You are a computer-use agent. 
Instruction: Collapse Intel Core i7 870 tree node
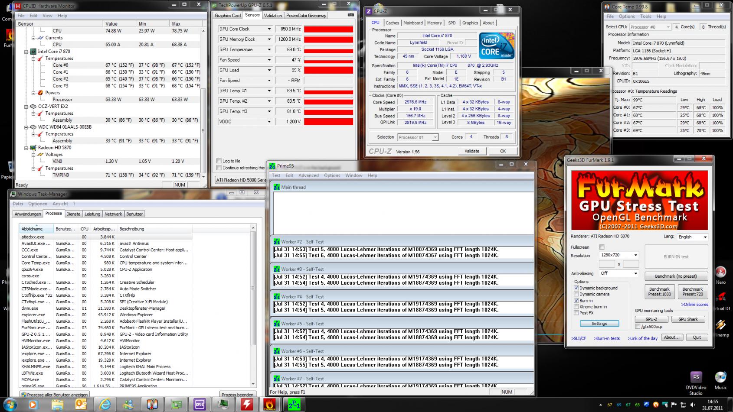point(26,52)
